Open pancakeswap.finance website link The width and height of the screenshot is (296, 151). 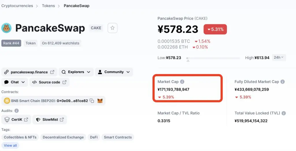pos(29,72)
